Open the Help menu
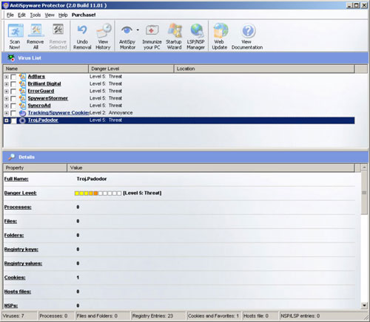Viewport: 370px width, 322px height. click(x=63, y=15)
